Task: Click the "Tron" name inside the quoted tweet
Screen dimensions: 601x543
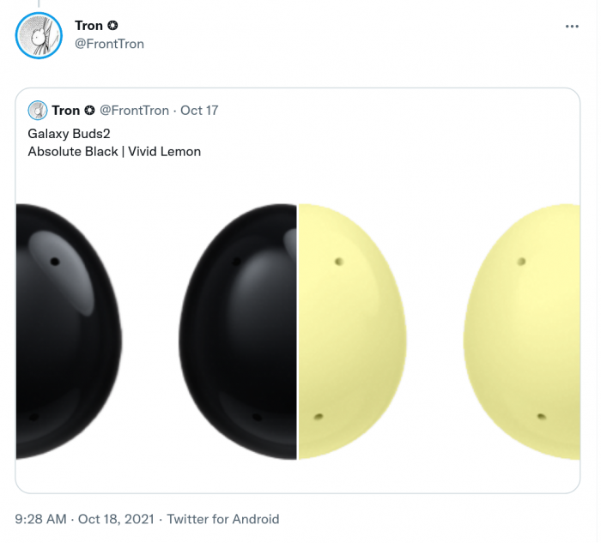Action: (65, 111)
